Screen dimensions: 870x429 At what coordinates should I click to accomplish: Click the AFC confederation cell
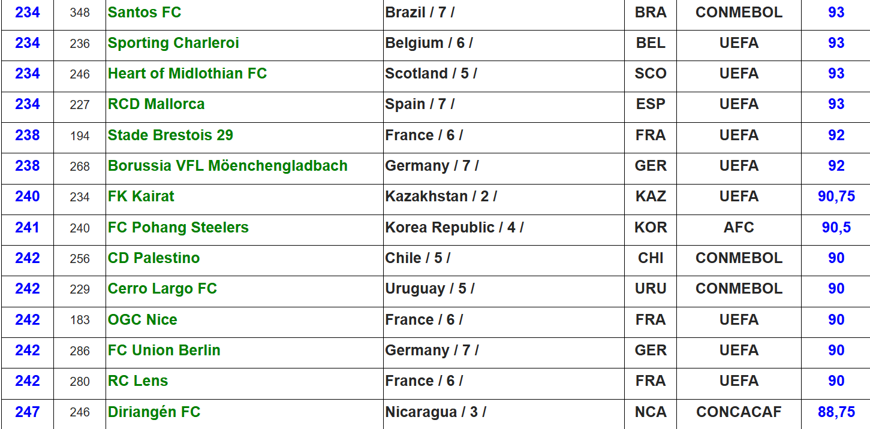coord(739,228)
